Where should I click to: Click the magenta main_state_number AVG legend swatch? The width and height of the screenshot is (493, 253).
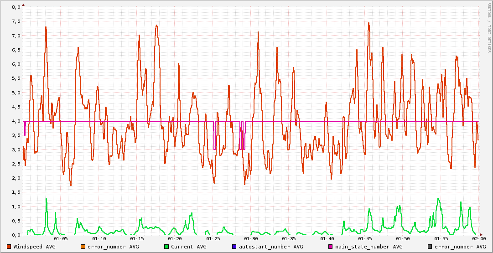coord(331,247)
